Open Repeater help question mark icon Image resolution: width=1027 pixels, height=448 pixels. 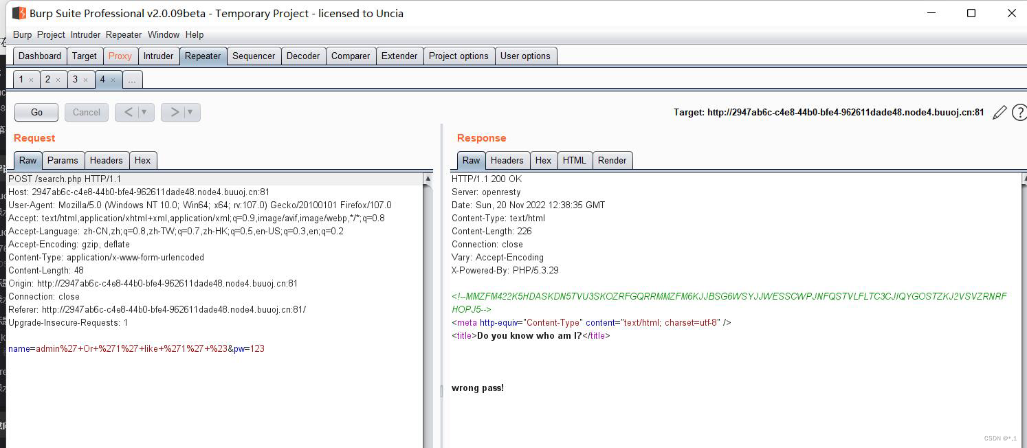tap(1019, 112)
